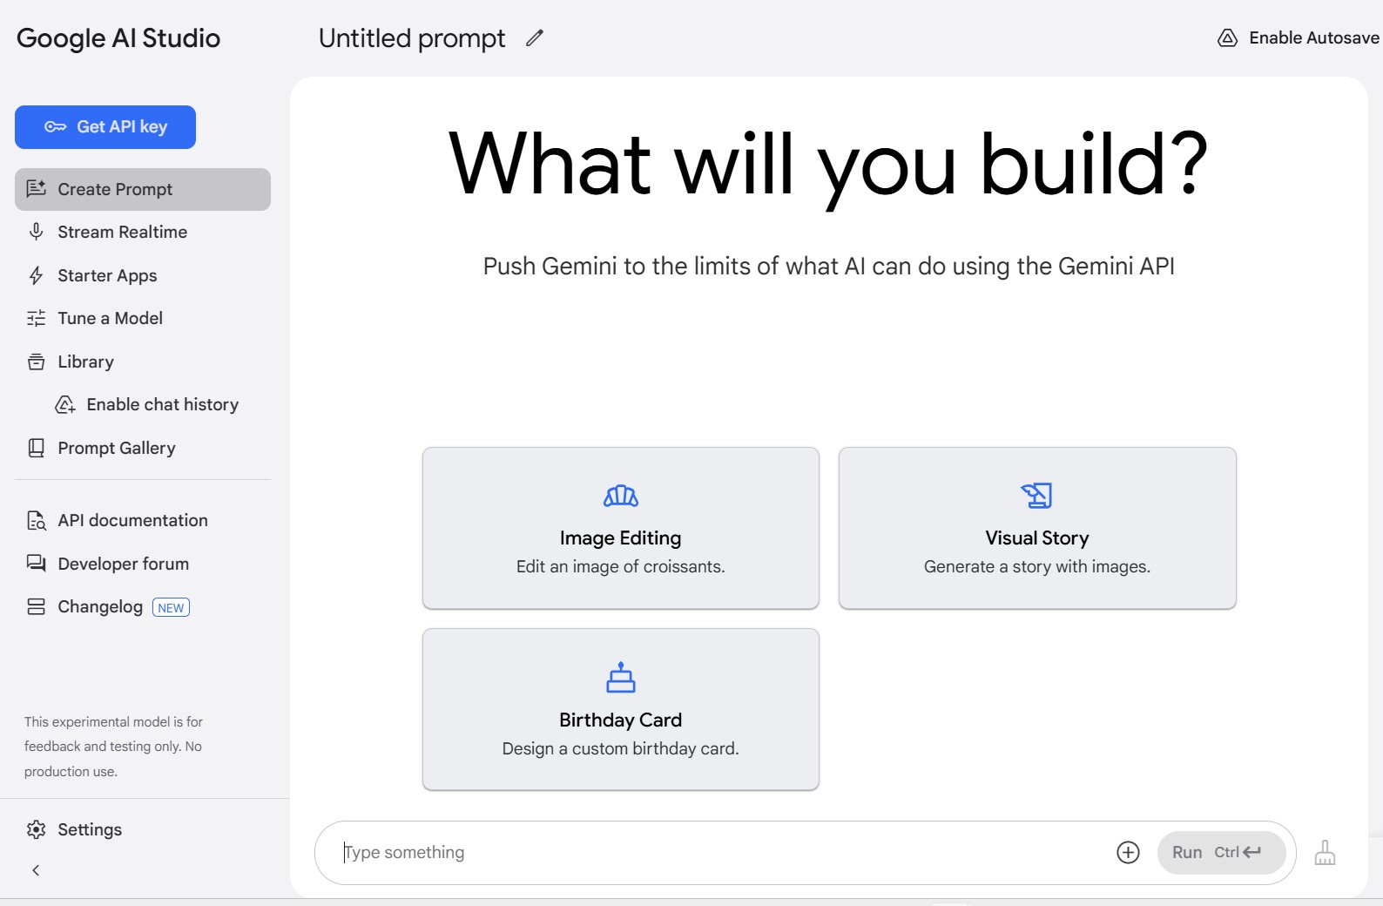Click the clear chat broom icon
The height and width of the screenshot is (906, 1383).
coord(1325,852)
